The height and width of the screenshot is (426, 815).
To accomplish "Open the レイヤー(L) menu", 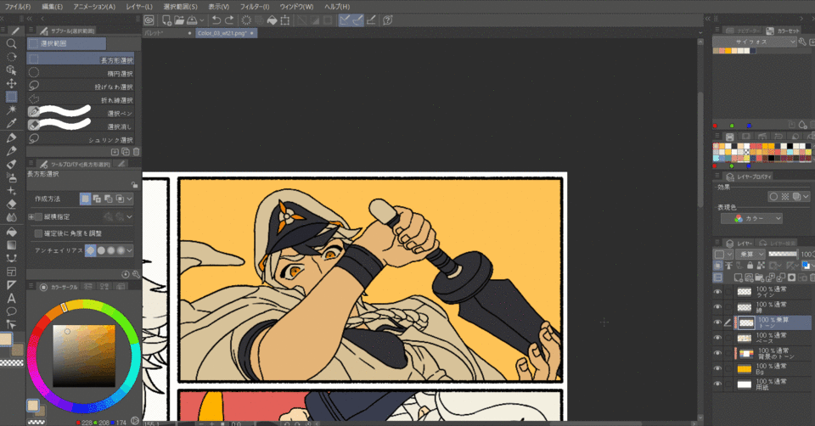I will coord(139,7).
